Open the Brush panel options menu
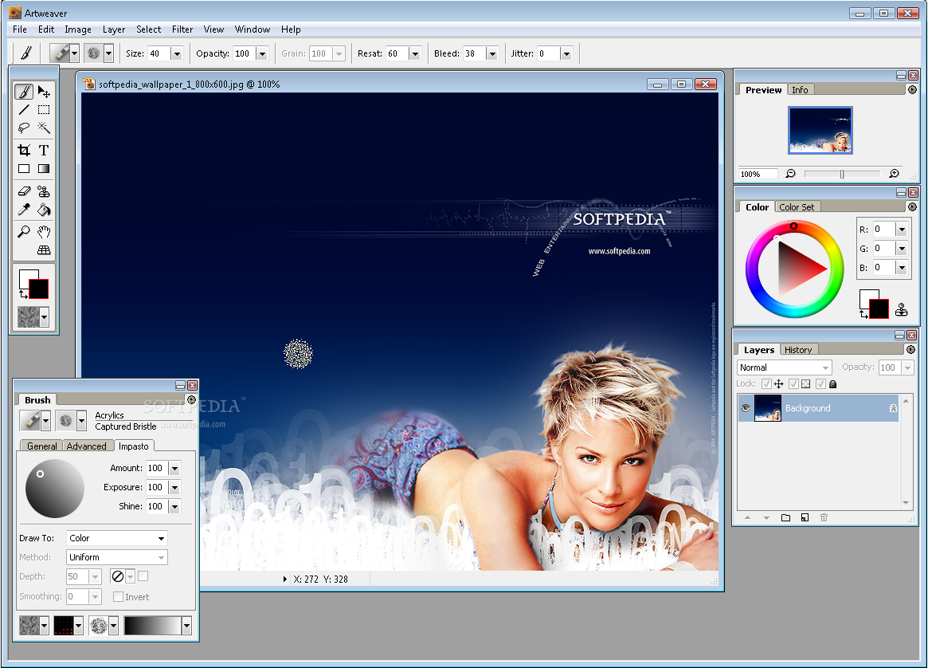This screenshot has height=668, width=928. click(x=191, y=399)
